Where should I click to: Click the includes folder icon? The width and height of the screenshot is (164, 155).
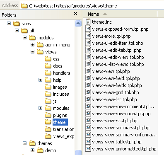48,94
